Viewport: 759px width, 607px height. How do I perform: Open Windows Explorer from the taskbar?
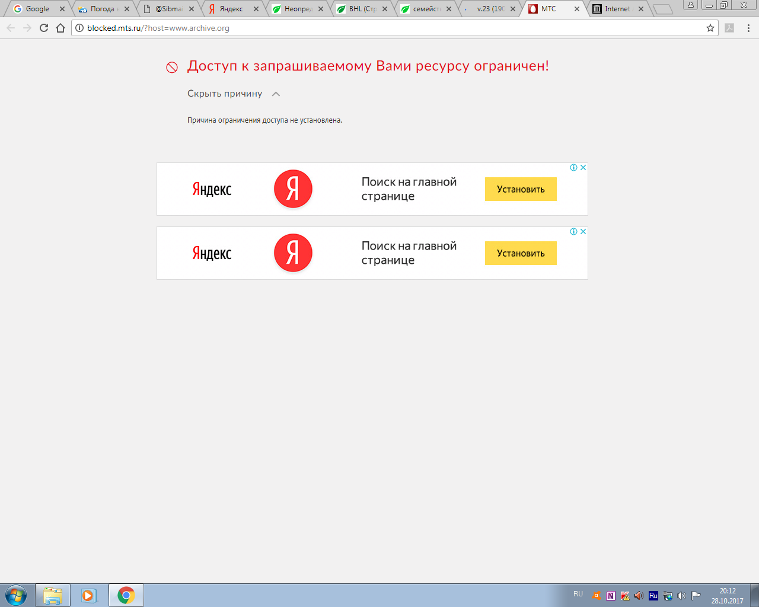pos(53,595)
